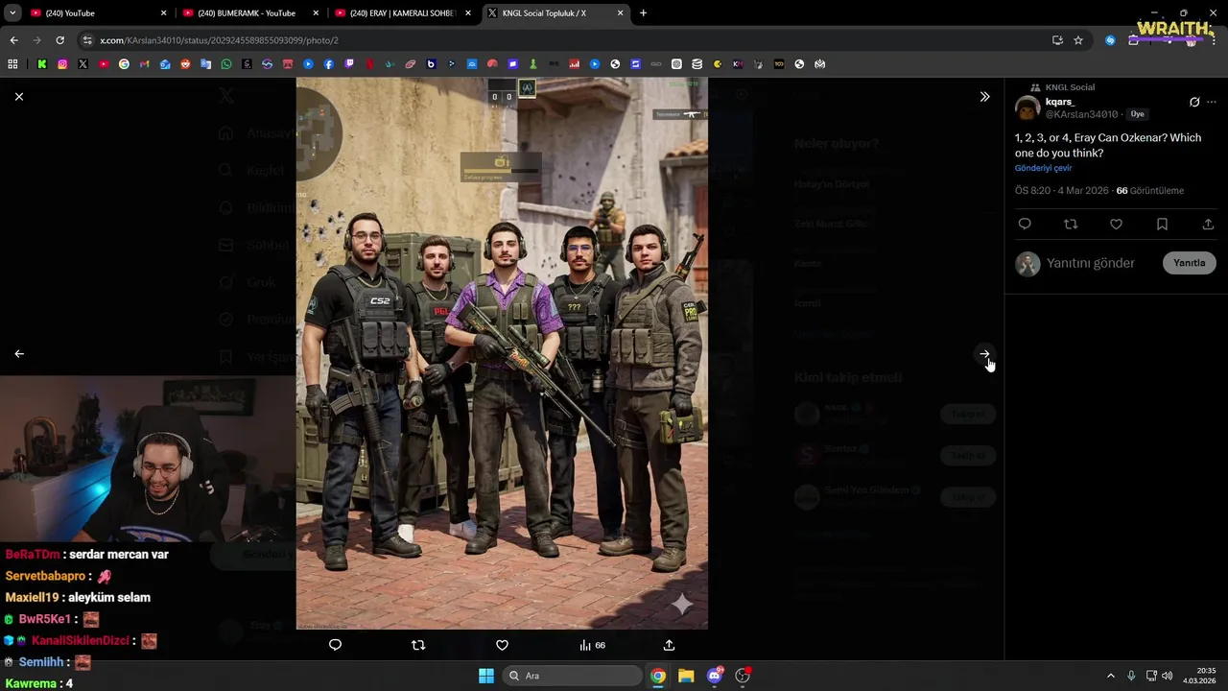
Task: Open the YouTube bookmark icon
Action: 104,64
